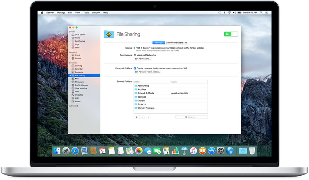Add a shared folder with plus button
The height and width of the screenshot is (180, 309).
137,117
